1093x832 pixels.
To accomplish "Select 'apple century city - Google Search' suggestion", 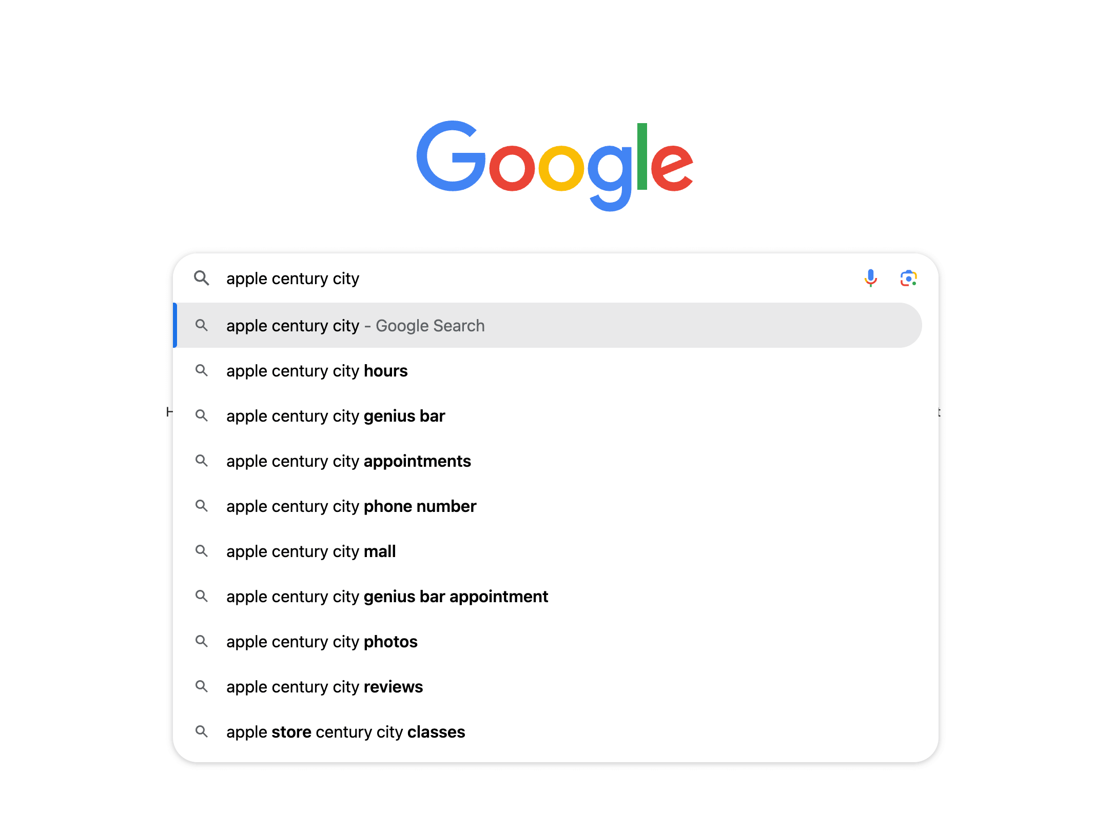I will [355, 326].
